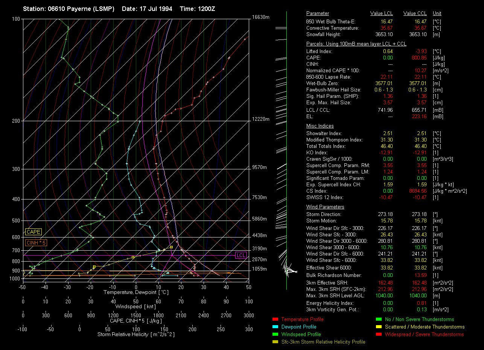Click the CAPE value 800.85 in CCL column

[419, 58]
